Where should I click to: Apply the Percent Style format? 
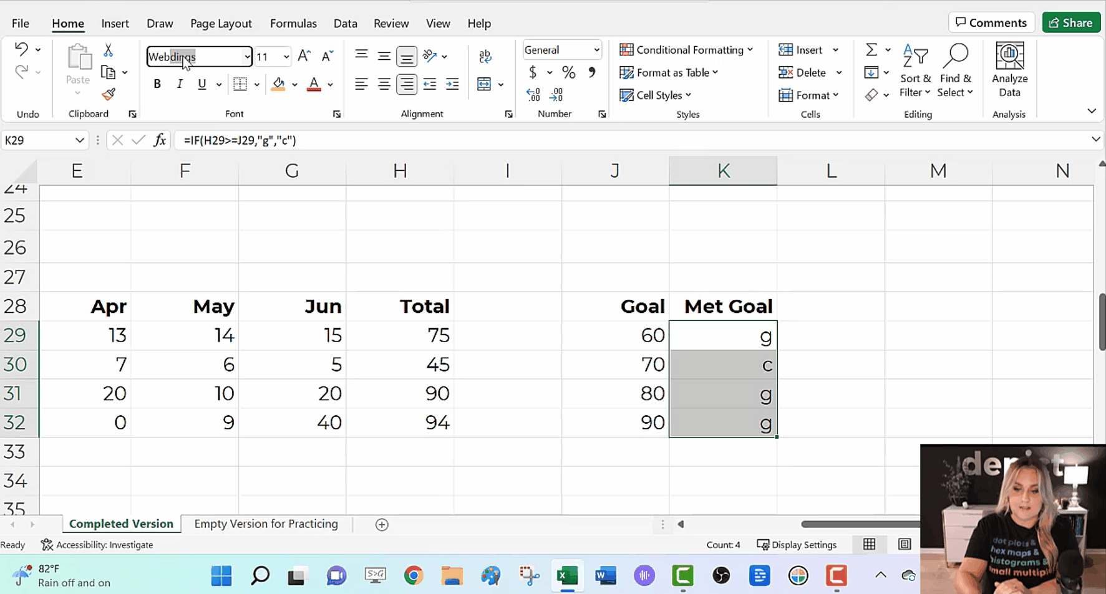[568, 72]
